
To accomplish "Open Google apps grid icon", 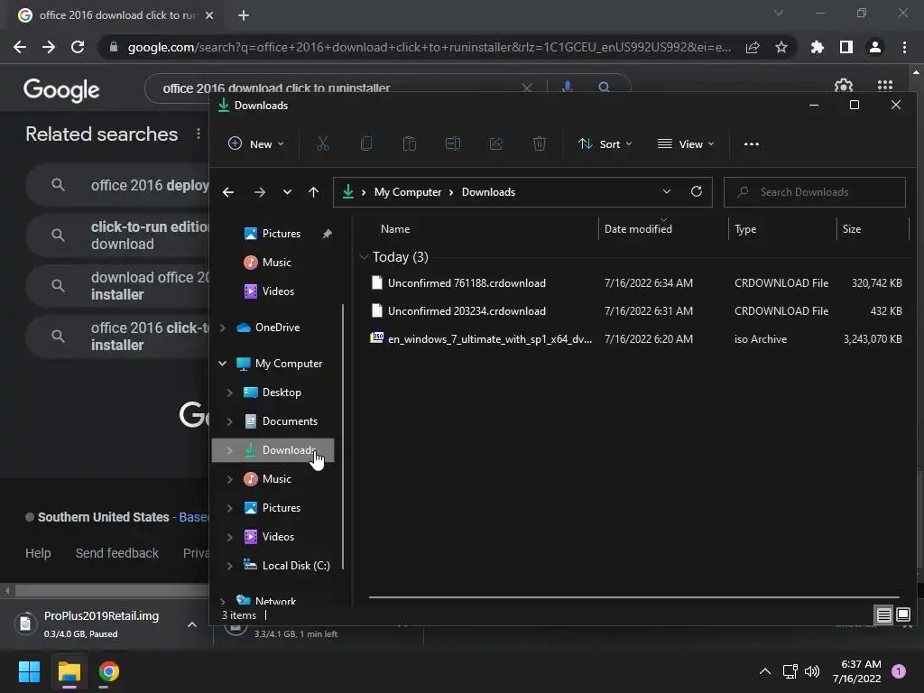I will 884,86.
